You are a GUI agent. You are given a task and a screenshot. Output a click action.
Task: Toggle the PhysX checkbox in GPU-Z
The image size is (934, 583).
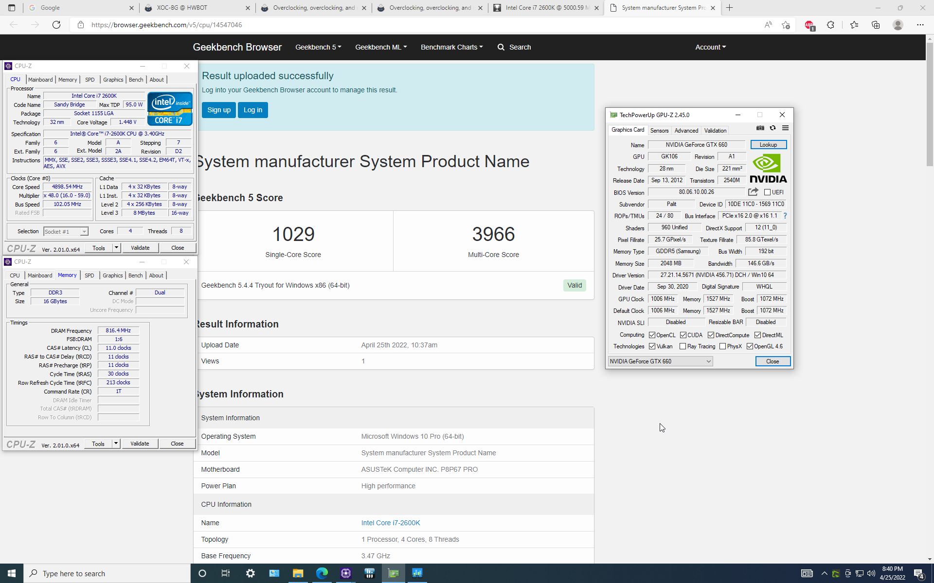click(722, 346)
